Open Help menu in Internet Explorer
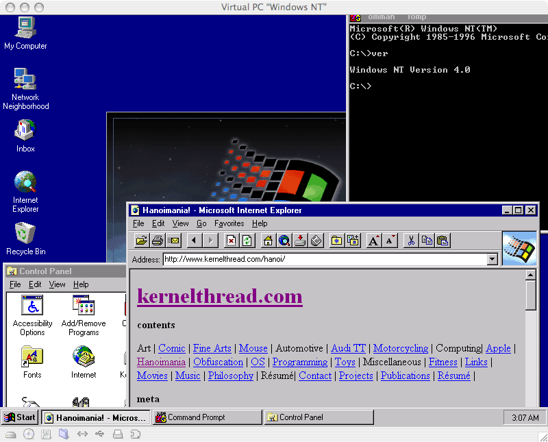Image resolution: width=548 pixels, height=442 pixels. (260, 223)
